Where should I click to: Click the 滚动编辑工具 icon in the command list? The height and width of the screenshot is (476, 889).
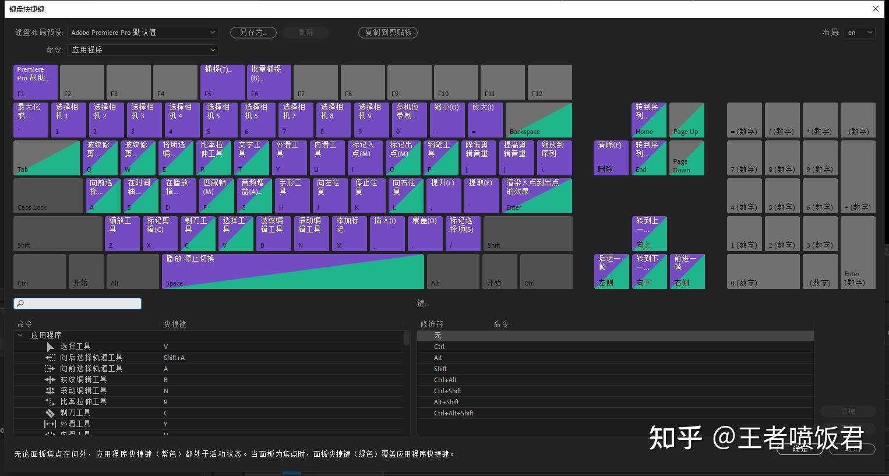(50, 391)
